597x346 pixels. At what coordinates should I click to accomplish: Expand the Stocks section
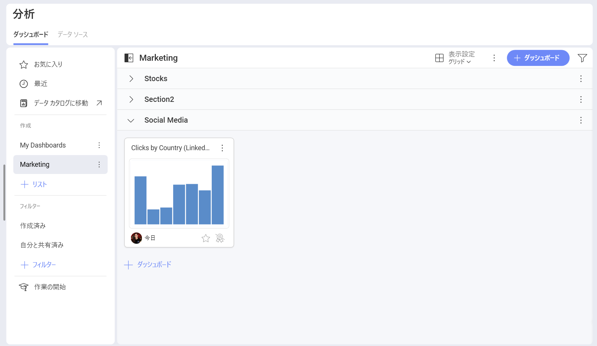(131, 78)
